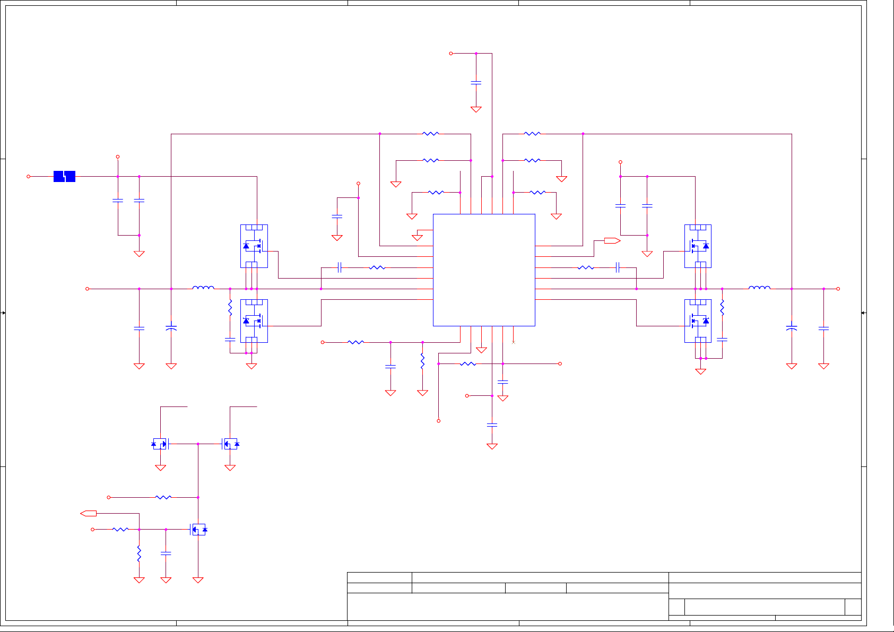894x632 pixels.
Task: Click the no-connect X mark below the IC
Action: [513, 342]
